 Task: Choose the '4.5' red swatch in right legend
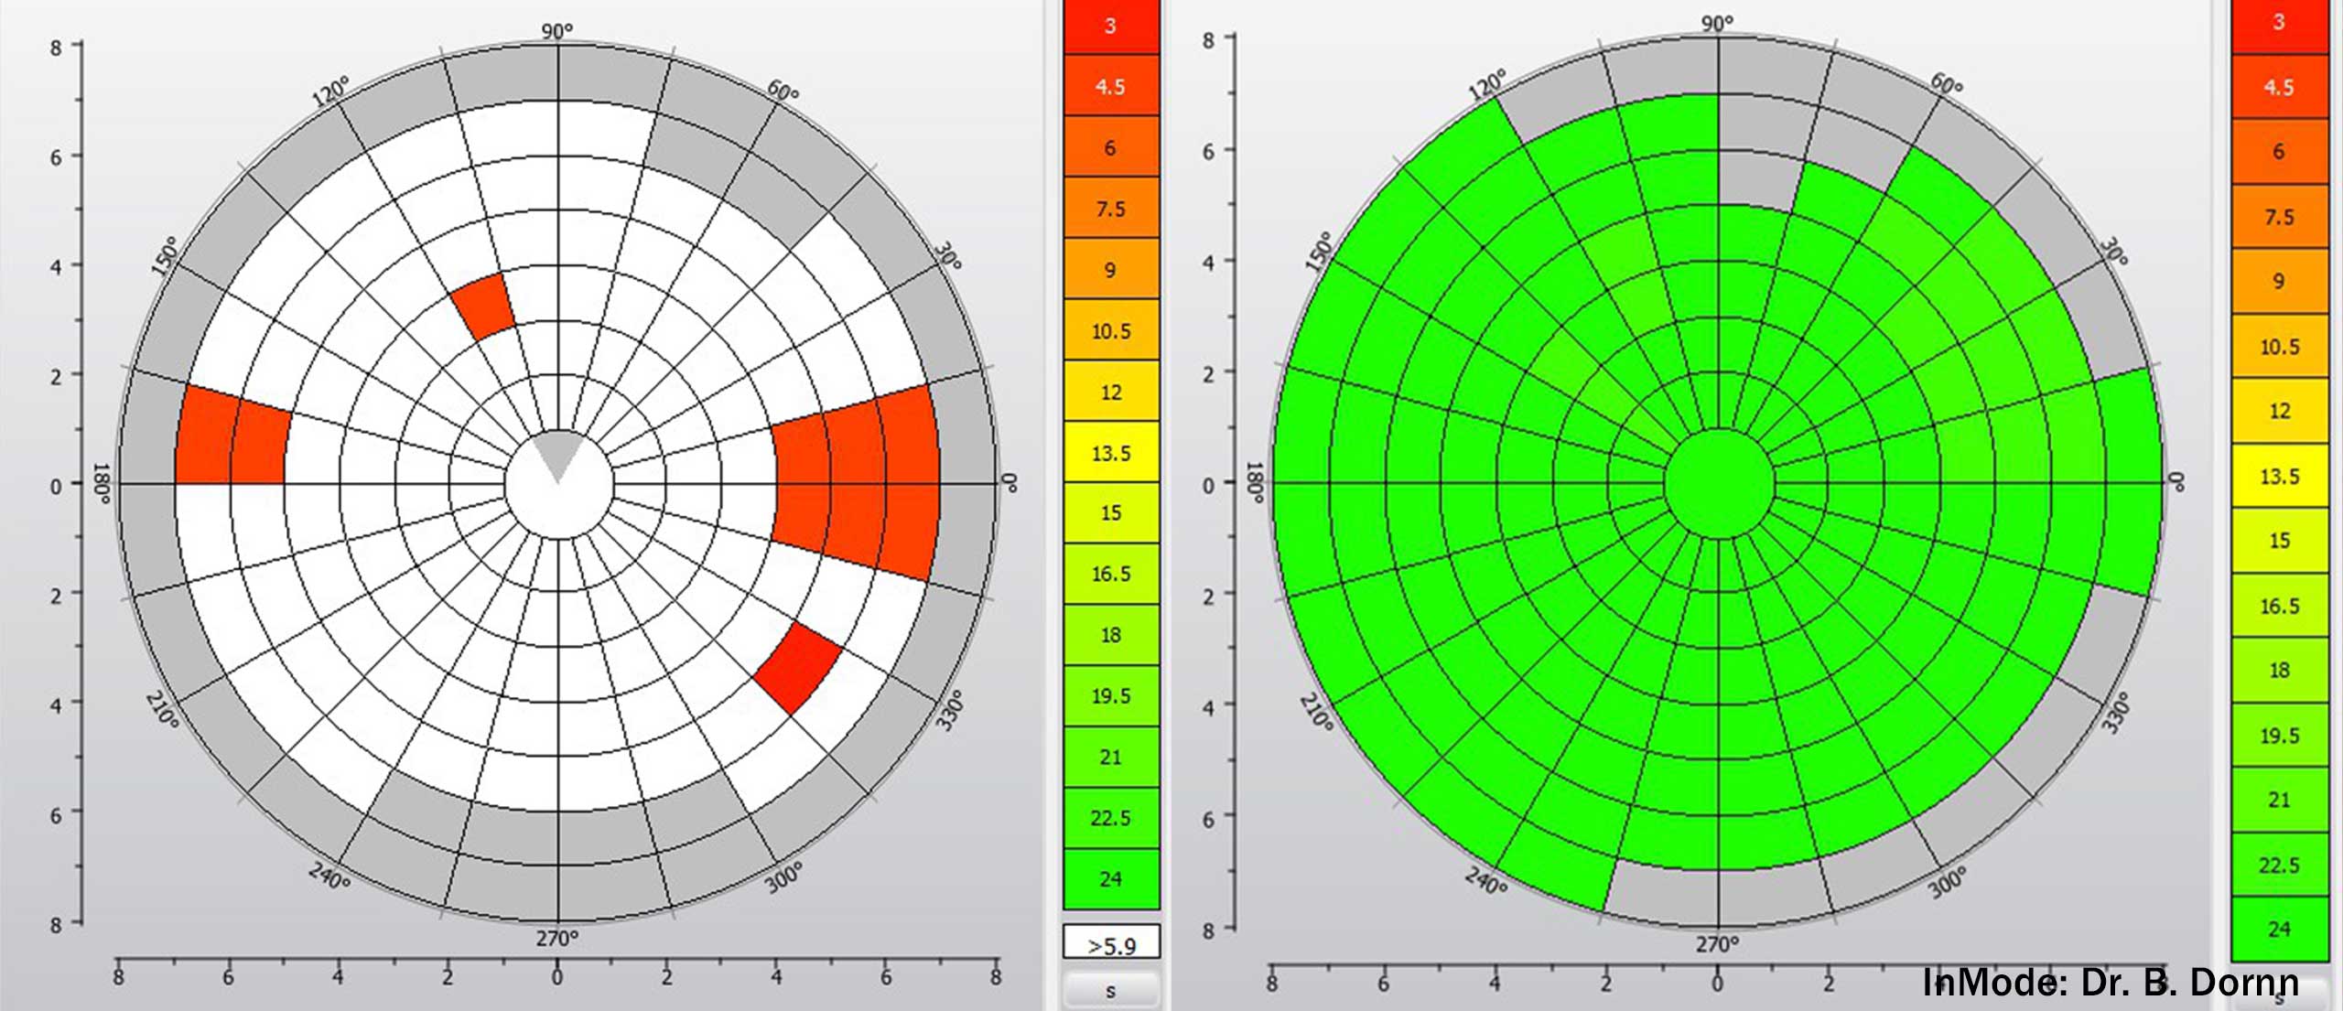click(2279, 88)
